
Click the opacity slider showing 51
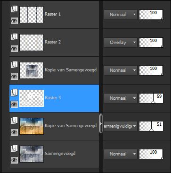(151, 126)
